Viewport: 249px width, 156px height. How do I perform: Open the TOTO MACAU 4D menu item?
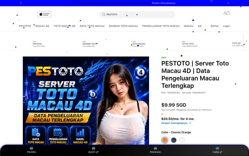click(x=64, y=26)
